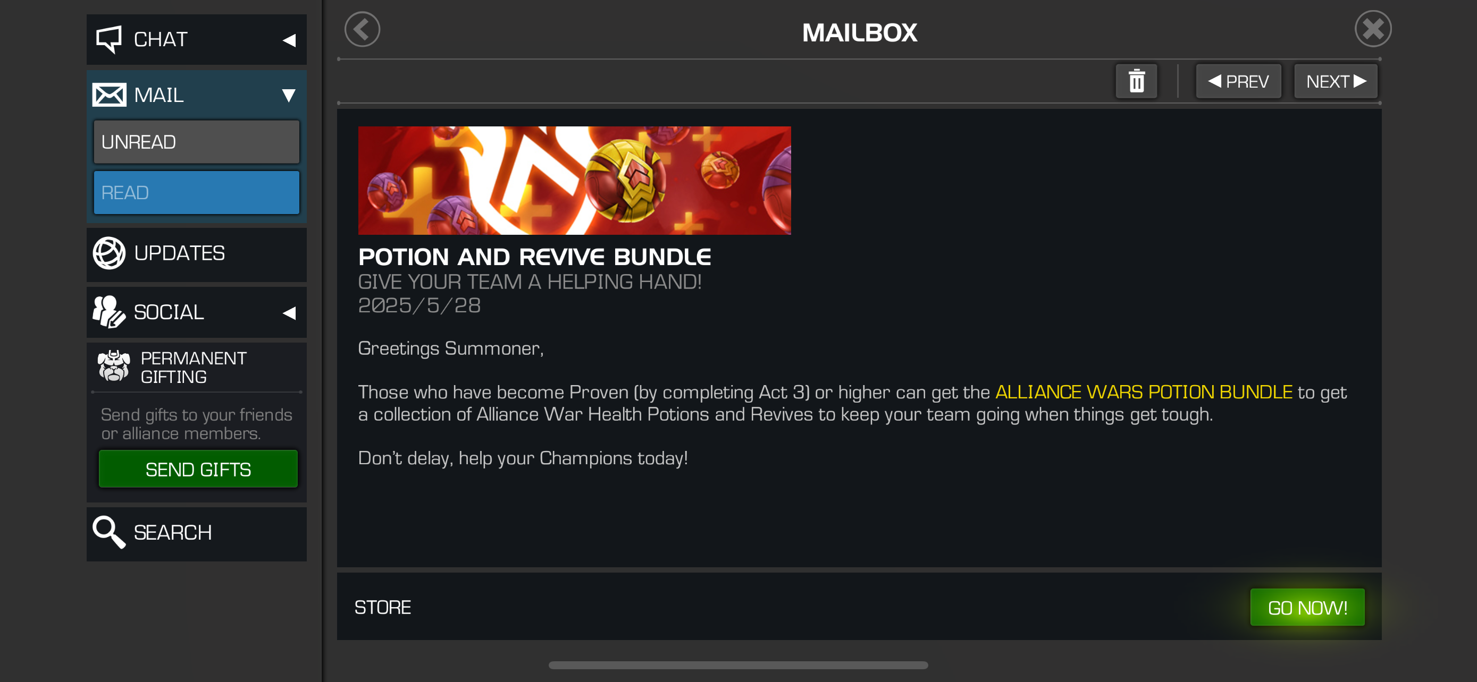
Task: Close the Mailbox with the X icon
Action: tap(1373, 29)
